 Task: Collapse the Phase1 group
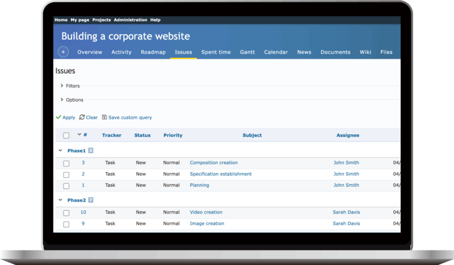tap(60, 151)
